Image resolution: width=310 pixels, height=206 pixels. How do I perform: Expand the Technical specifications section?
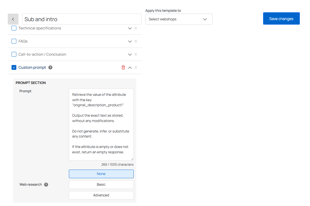[x=130, y=28]
